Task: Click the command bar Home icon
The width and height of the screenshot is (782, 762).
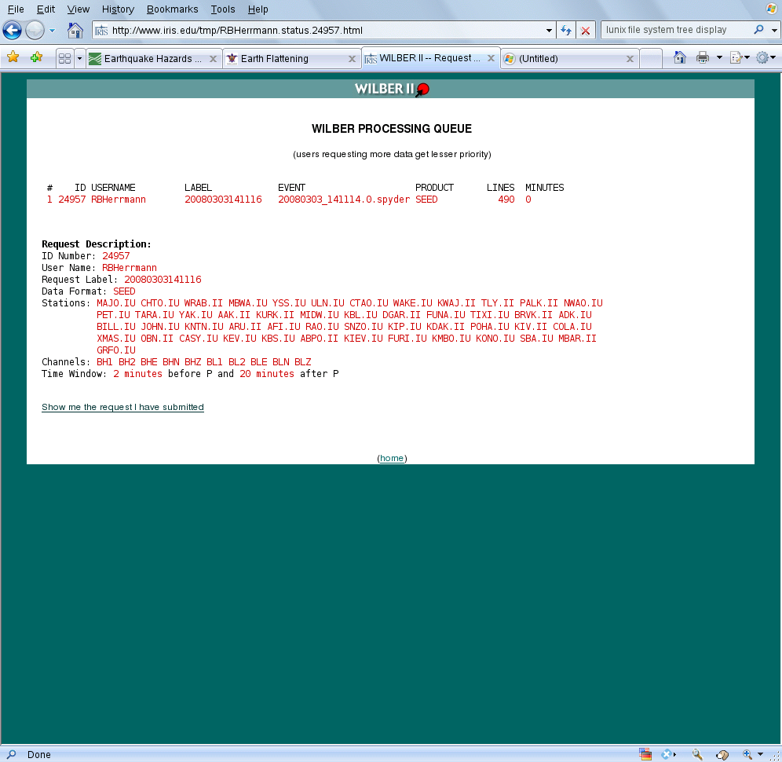Action: click(x=679, y=58)
